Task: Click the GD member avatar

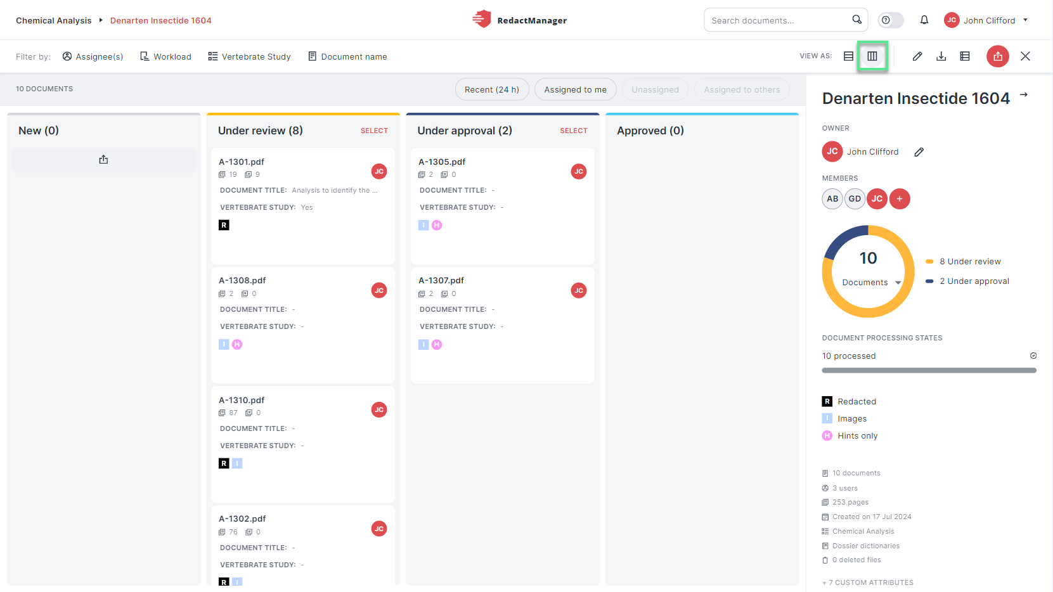Action: point(855,199)
